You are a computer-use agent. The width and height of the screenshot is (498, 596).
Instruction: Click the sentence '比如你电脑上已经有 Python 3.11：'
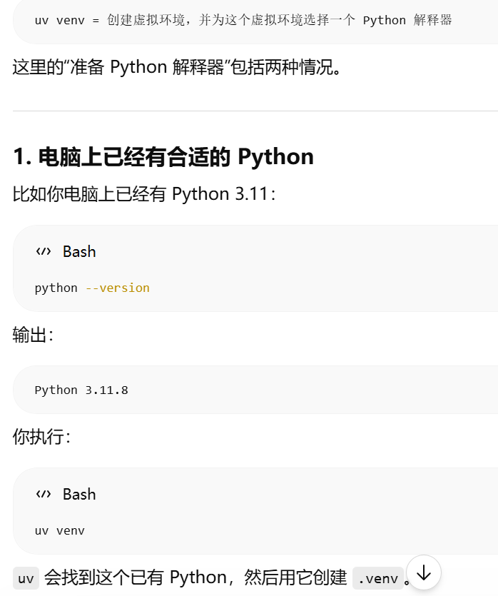[144, 194]
